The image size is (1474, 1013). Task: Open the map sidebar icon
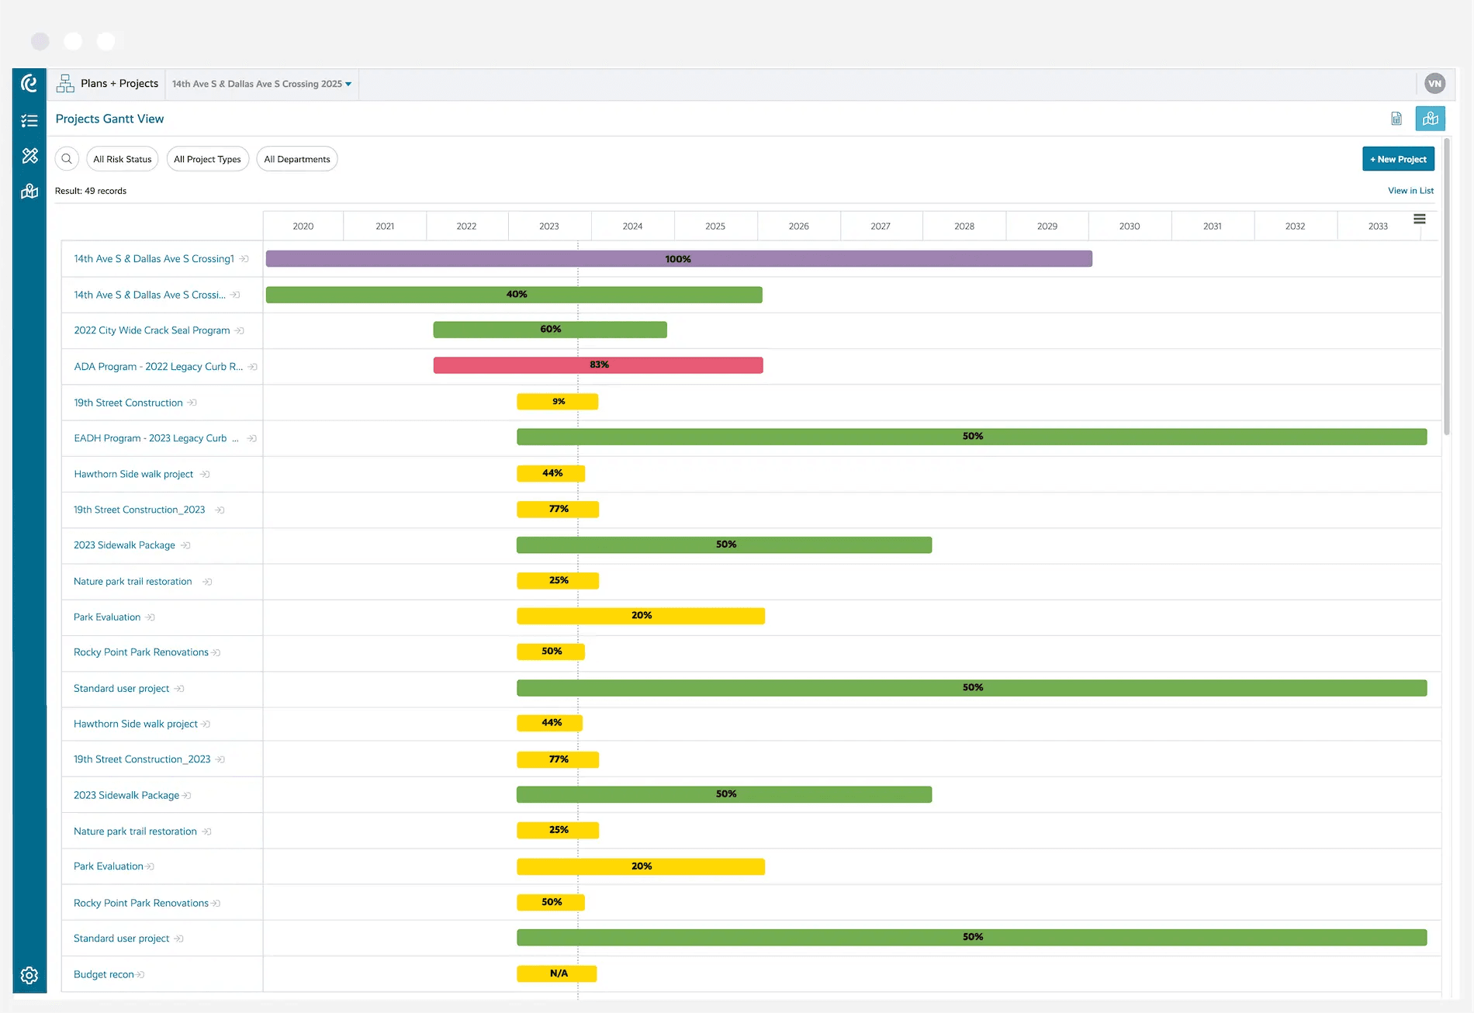pos(29,192)
